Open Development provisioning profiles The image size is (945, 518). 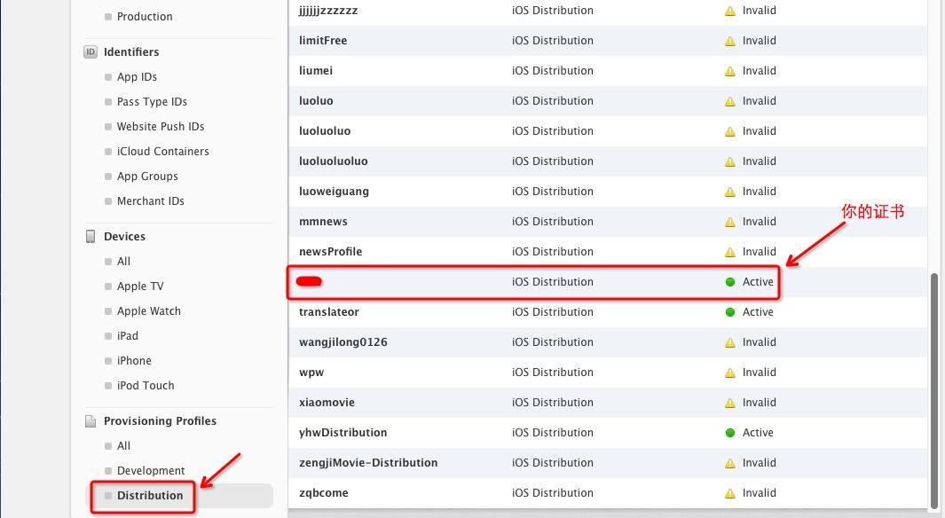(151, 470)
